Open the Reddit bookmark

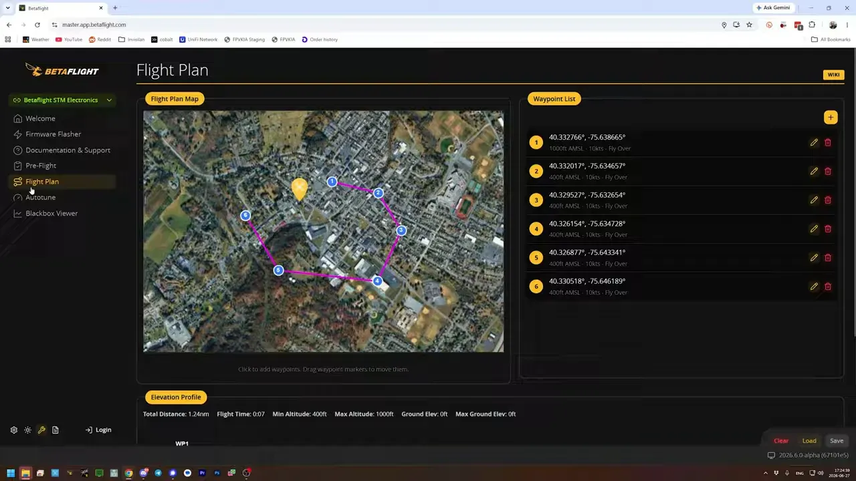(100, 39)
